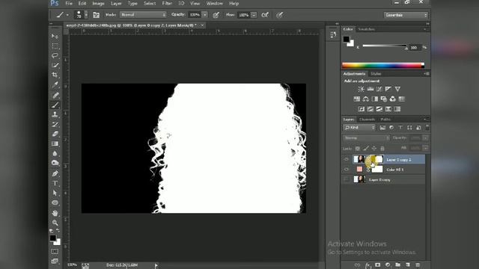Image resolution: width=479 pixels, height=269 pixels.
Task: Select the Blur tool
Action: coord(55,153)
